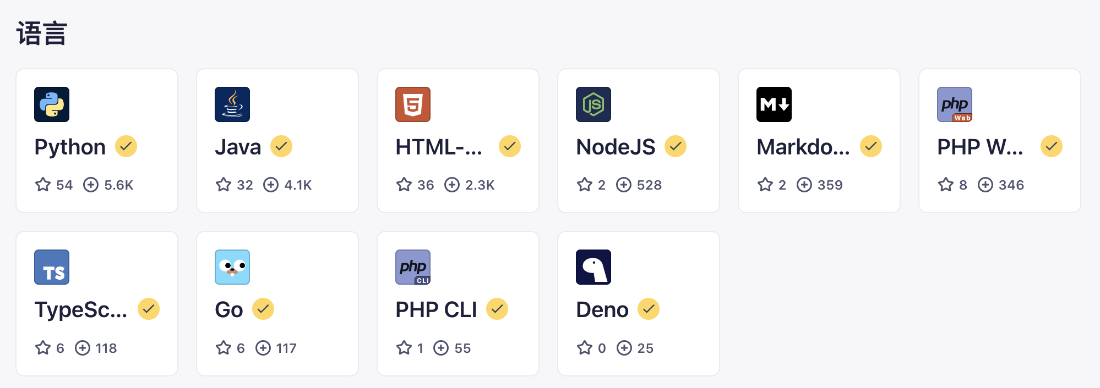1100x388 pixels.
Task: Click the Python logo icon
Action: [52, 104]
